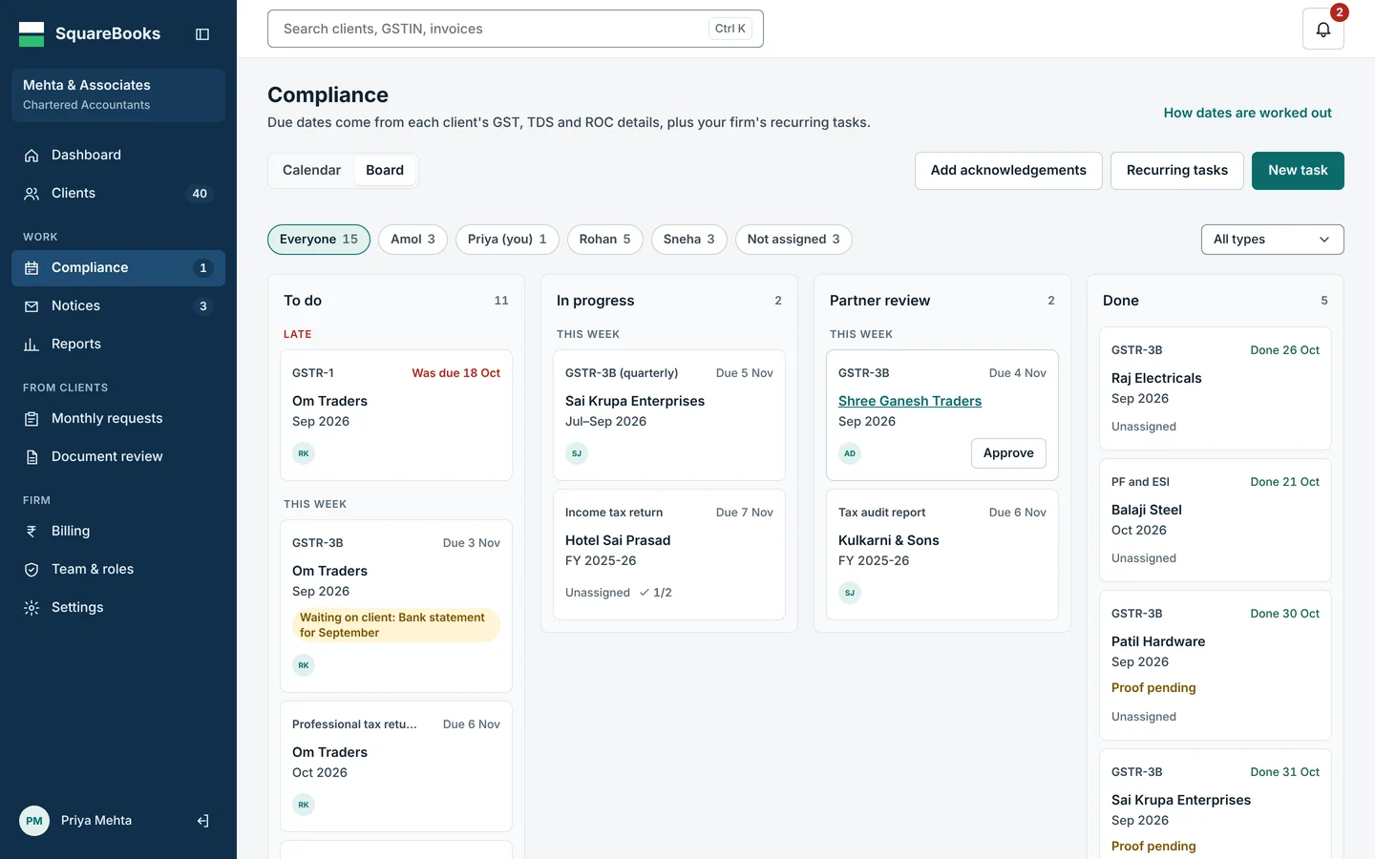This screenshot has height=859, width=1375.
Task: Open Raj Electricals done card
Action: [1216, 388]
